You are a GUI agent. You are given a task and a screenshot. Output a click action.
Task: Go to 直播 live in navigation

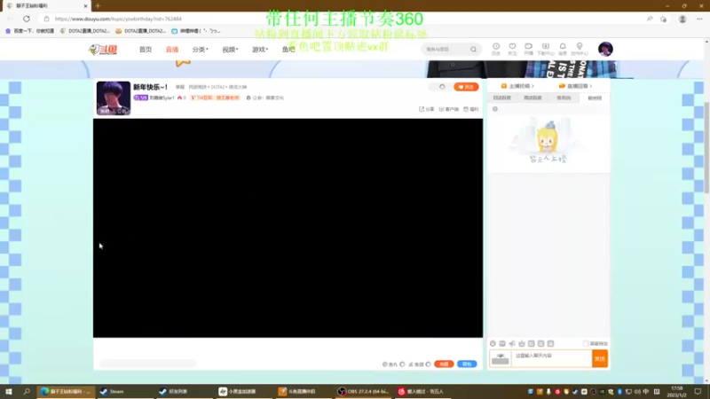(172, 50)
